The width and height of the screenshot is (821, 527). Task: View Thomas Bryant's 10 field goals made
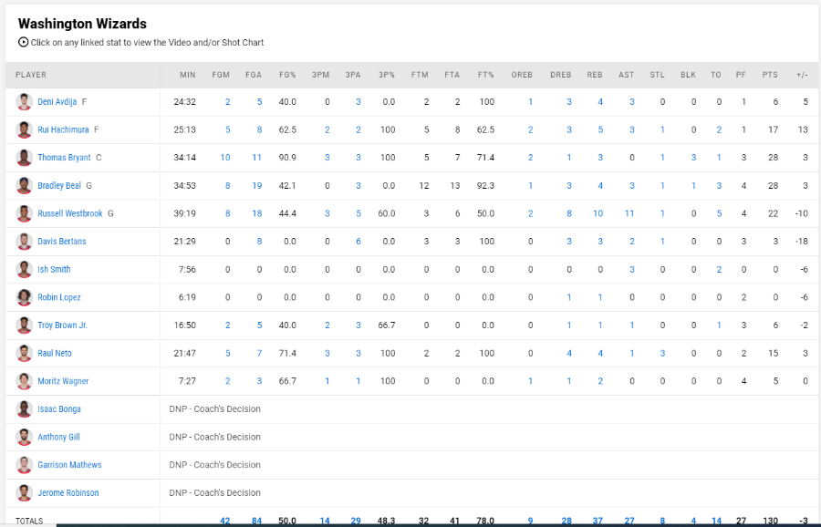point(225,158)
